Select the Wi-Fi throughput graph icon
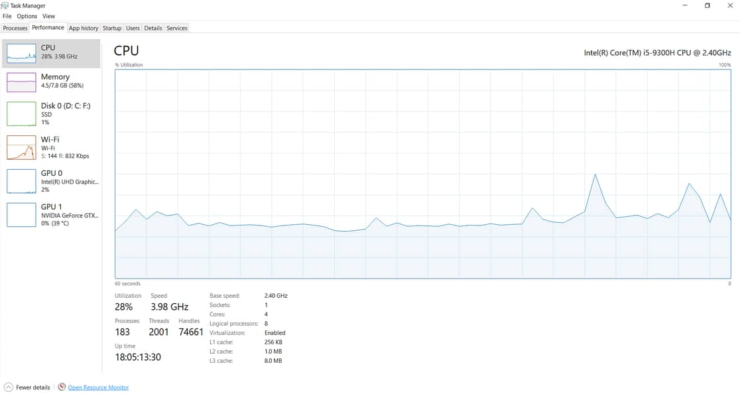 click(21, 147)
